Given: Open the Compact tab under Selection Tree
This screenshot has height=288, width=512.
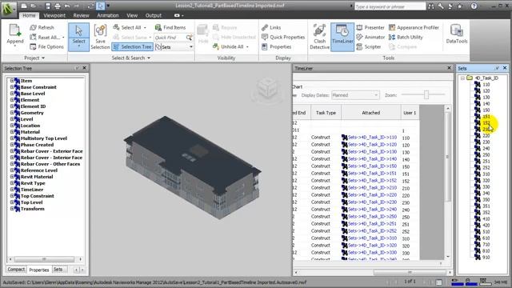Looking at the screenshot, I should pyautogui.click(x=16, y=270).
